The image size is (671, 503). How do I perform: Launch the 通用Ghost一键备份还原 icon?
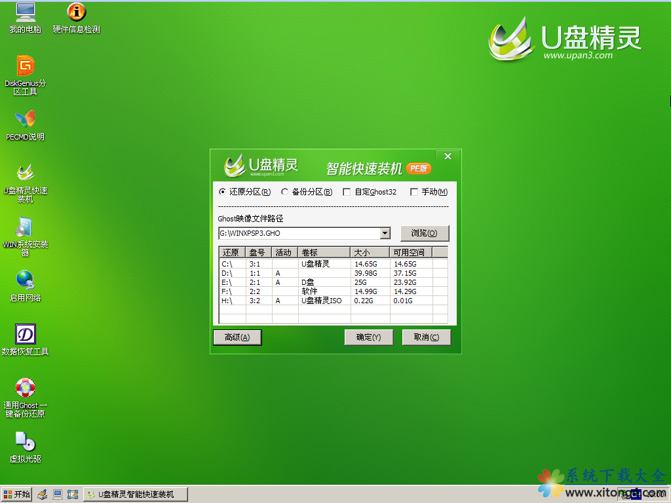[26, 398]
